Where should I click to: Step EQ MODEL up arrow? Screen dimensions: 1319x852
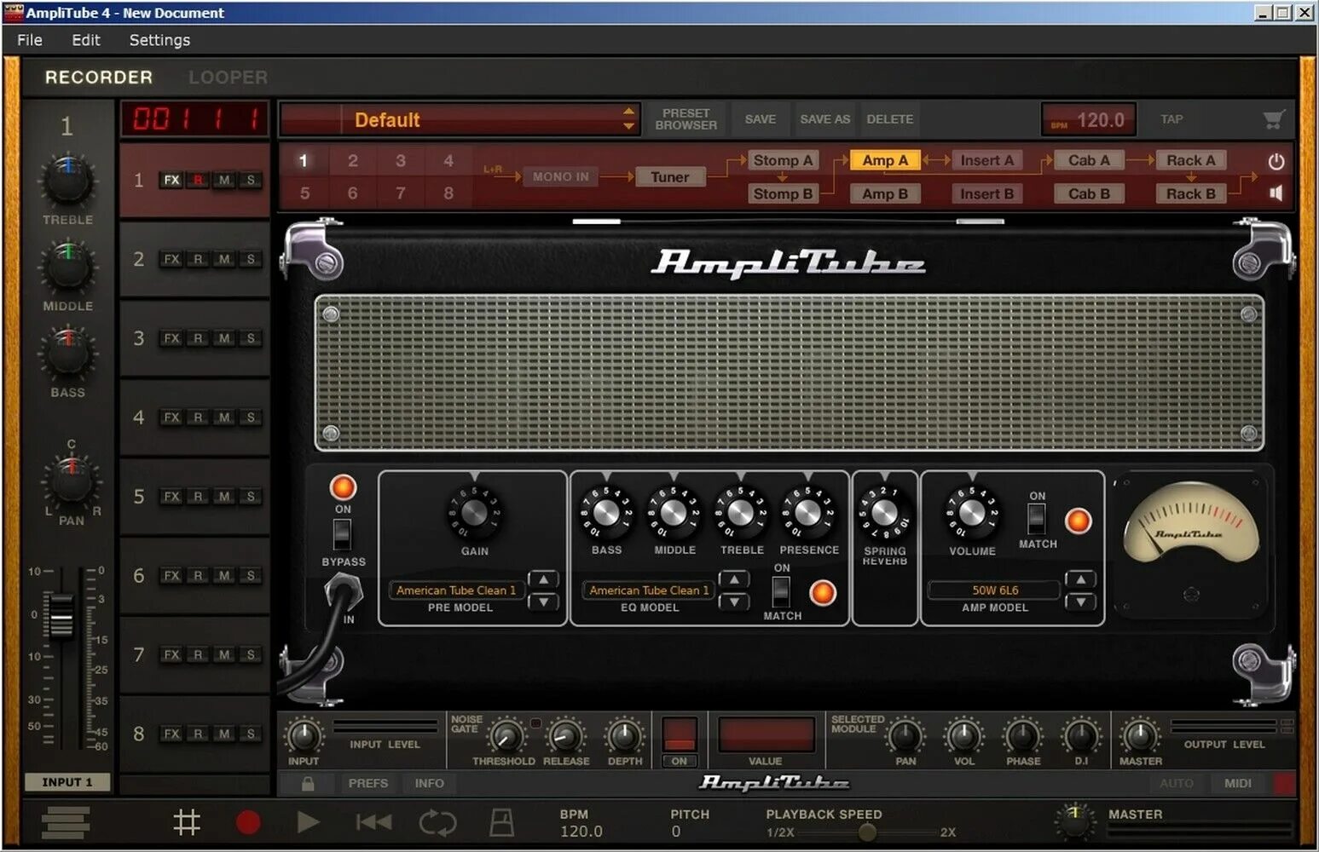click(734, 579)
